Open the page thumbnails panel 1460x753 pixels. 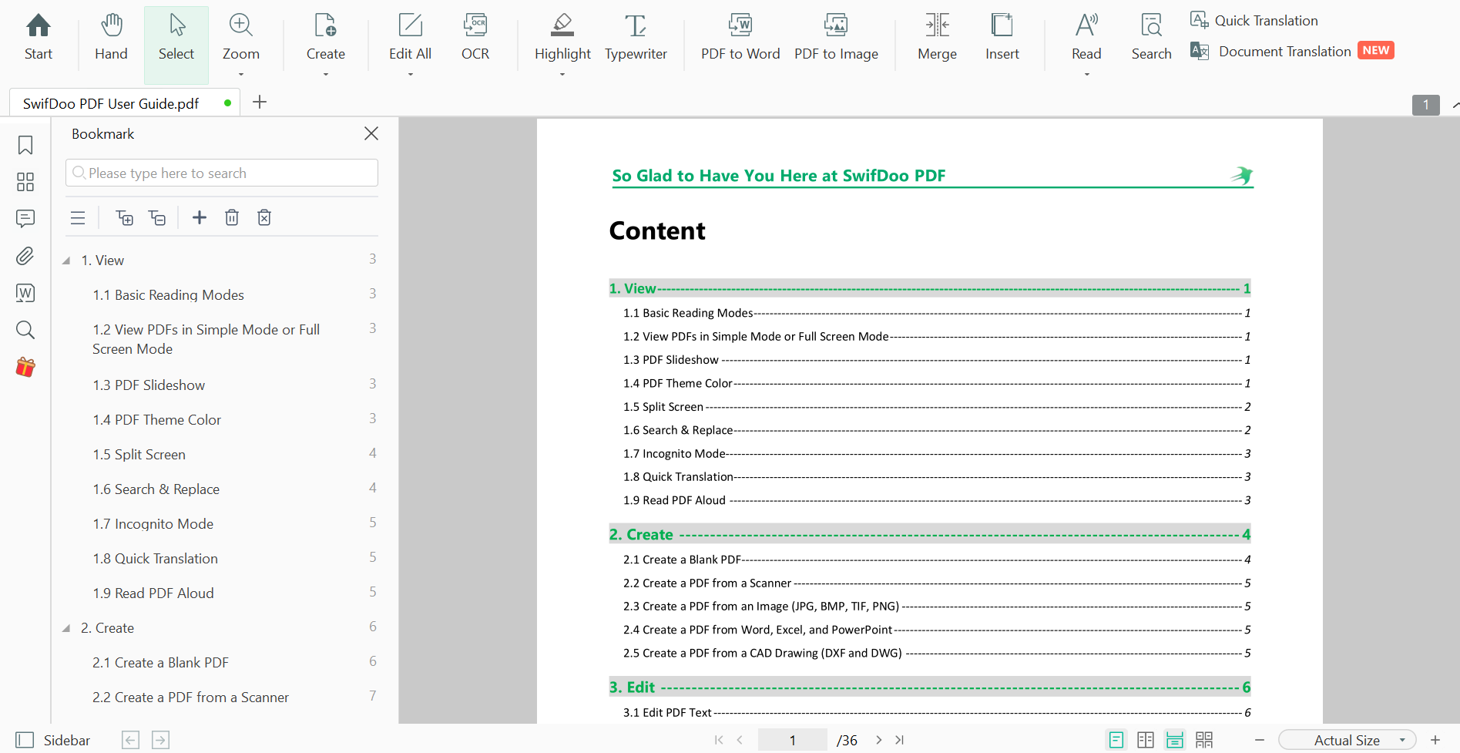(25, 182)
